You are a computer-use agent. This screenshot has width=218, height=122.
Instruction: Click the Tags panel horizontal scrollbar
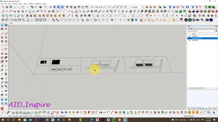point(197,88)
